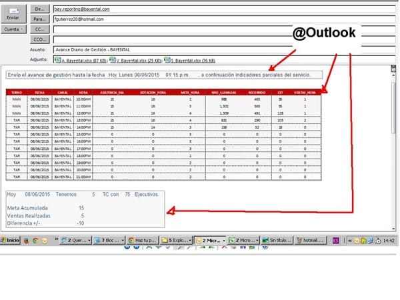Image resolution: width=400 pixels, height=300 pixels.
Task: Click the 'Meta Acumulada' label
Action: coord(27,208)
